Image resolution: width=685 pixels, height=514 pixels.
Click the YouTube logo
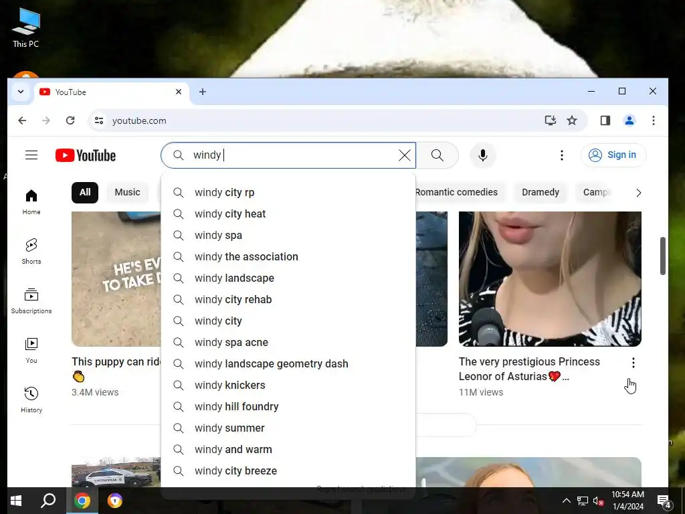[x=86, y=155]
